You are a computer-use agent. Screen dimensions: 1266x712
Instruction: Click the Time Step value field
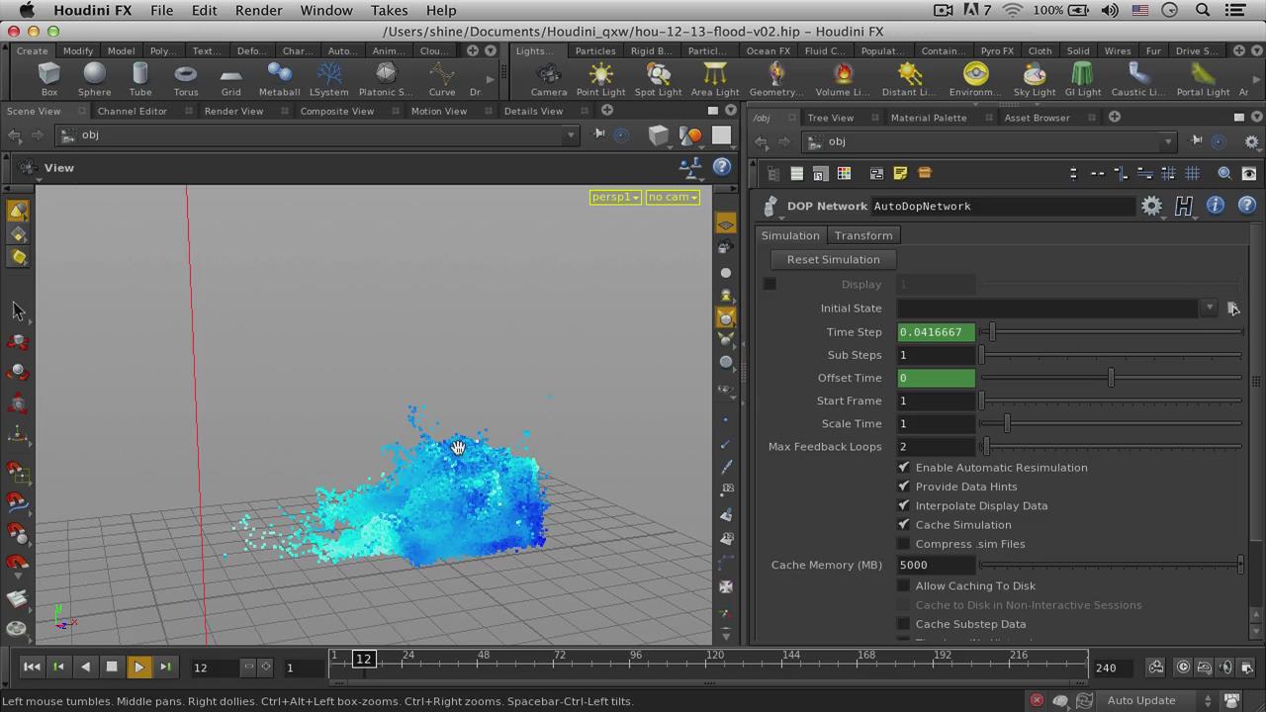click(x=937, y=332)
